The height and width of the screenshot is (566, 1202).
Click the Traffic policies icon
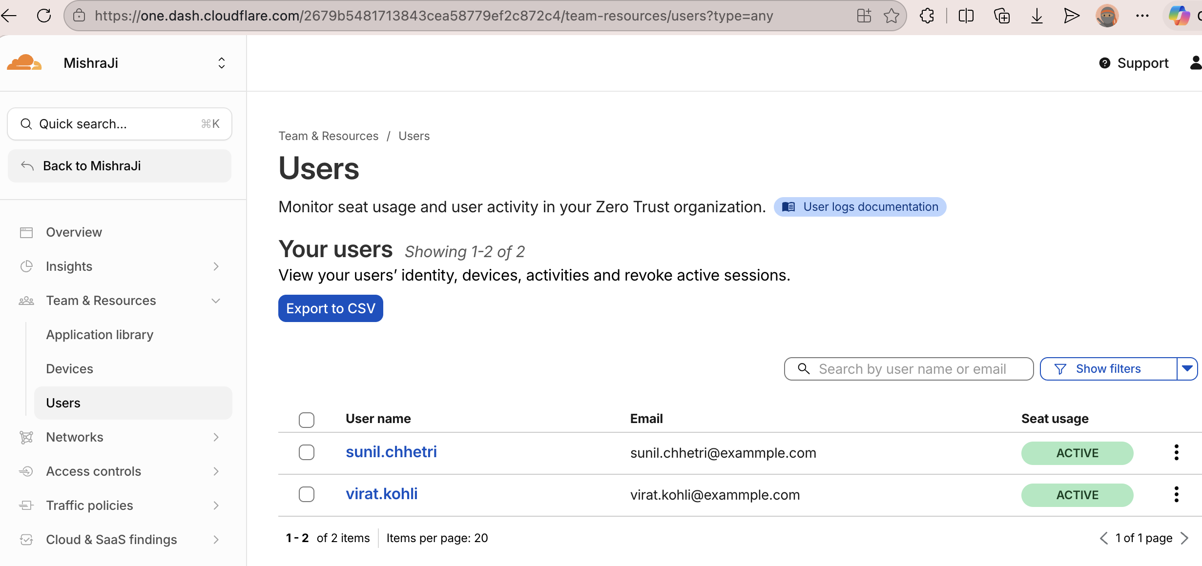point(27,505)
